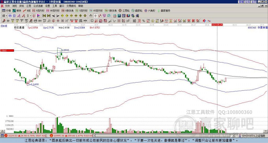Click the 3.0500 high price annotation
Screen dimensions: 268x143
click(65, 50)
